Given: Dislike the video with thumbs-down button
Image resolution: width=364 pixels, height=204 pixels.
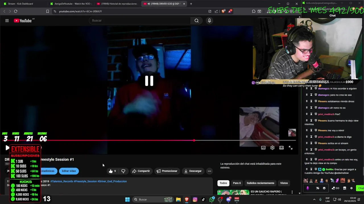Looking at the screenshot, I should [x=123, y=171].
